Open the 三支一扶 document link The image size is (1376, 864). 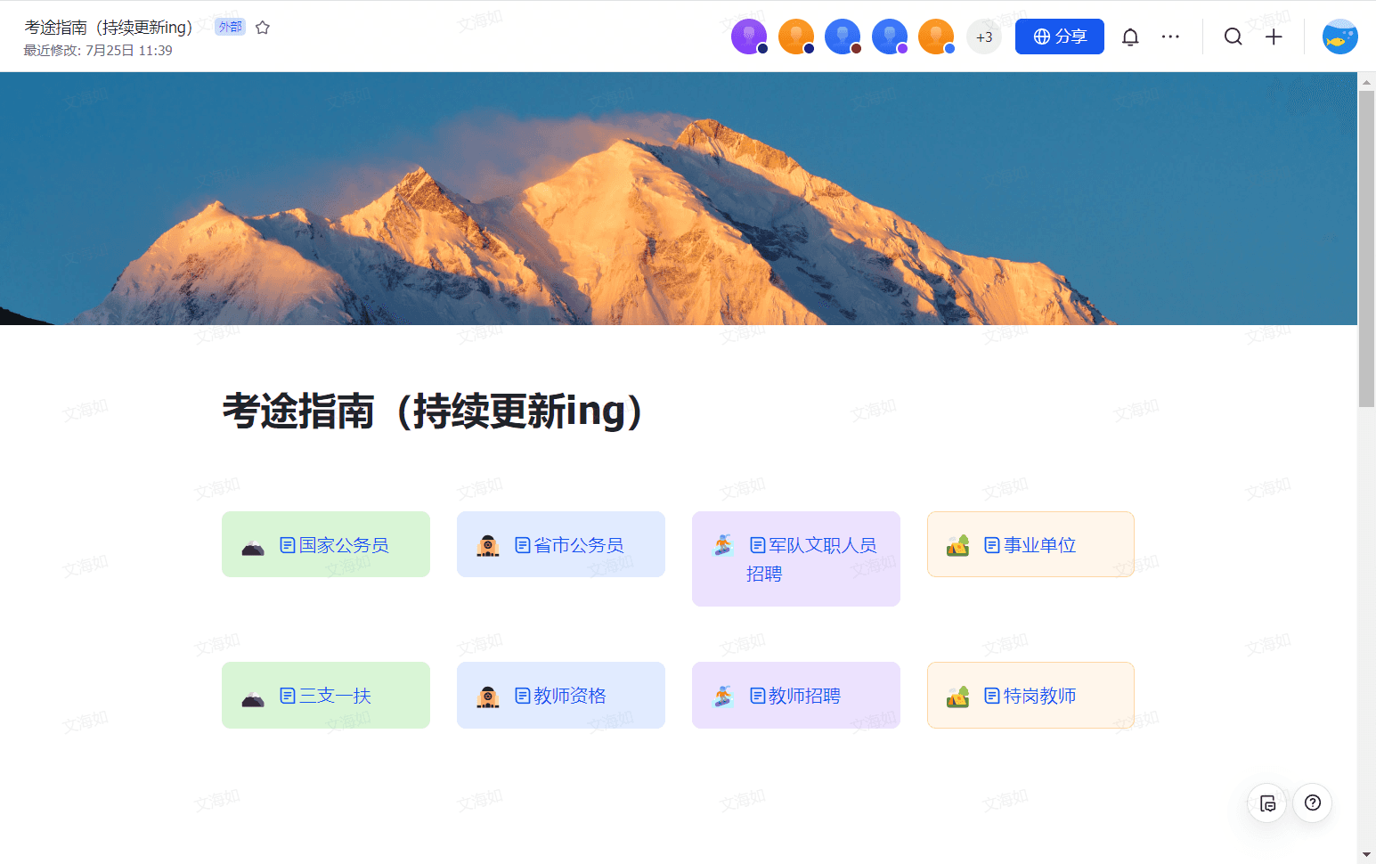pyautogui.click(x=325, y=696)
